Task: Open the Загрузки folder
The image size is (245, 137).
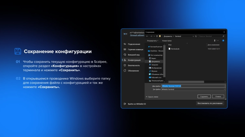Action: [x=154, y=65]
